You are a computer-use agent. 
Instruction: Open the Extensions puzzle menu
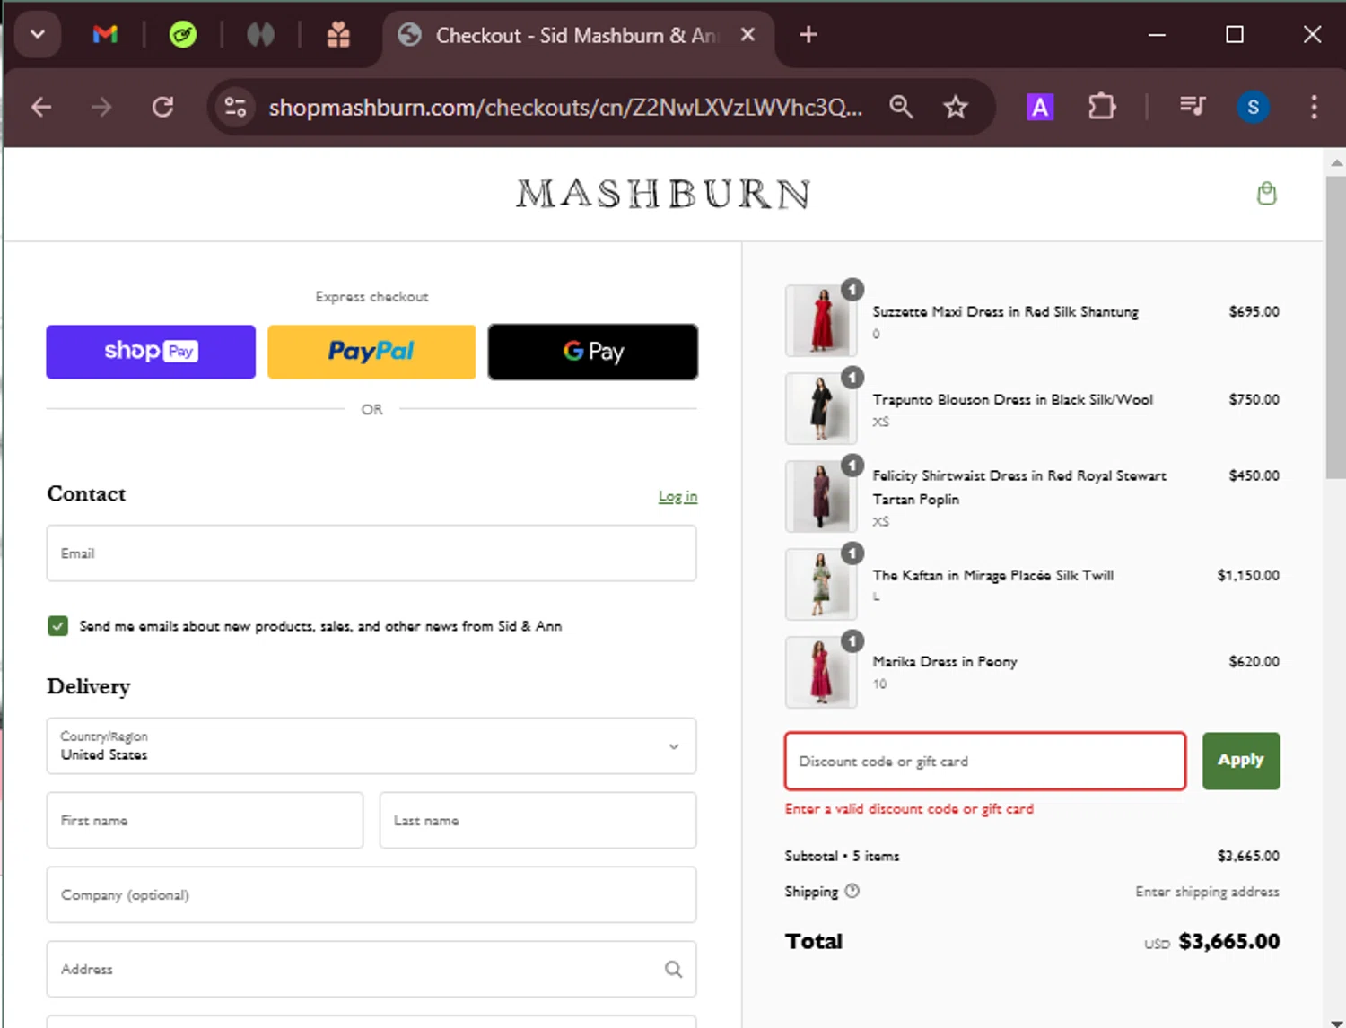(1102, 108)
